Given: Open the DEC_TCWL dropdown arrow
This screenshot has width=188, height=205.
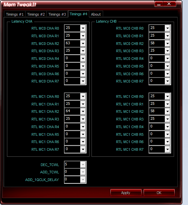Looking at the screenshot, I should pos(83,165).
